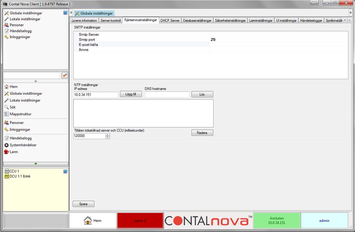Go to the Larminställningar tab

[x=261, y=20]
